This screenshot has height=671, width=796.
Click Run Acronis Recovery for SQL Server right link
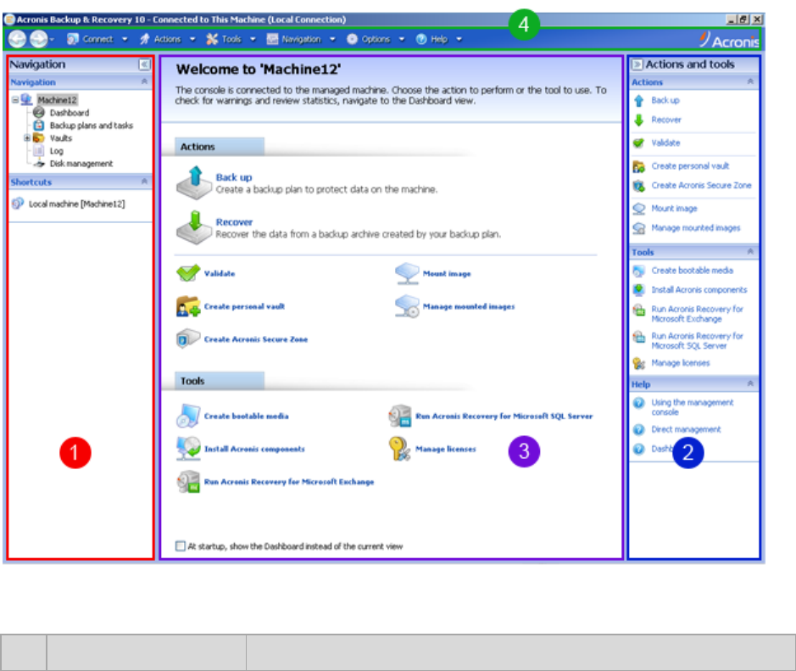[697, 341]
